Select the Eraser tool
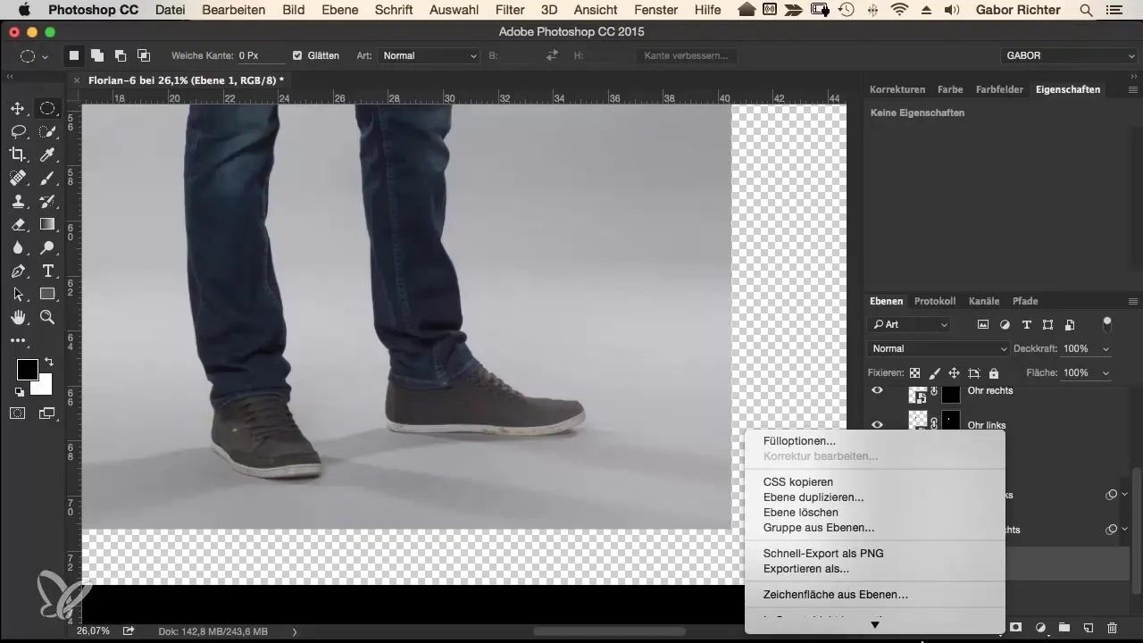1143x643 pixels. 17,225
